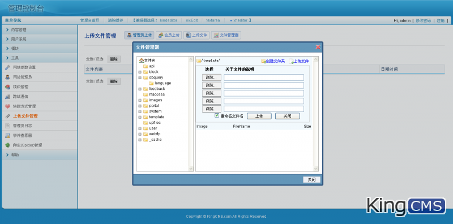
Task: Click the 修改密码 link
Action: point(423,21)
